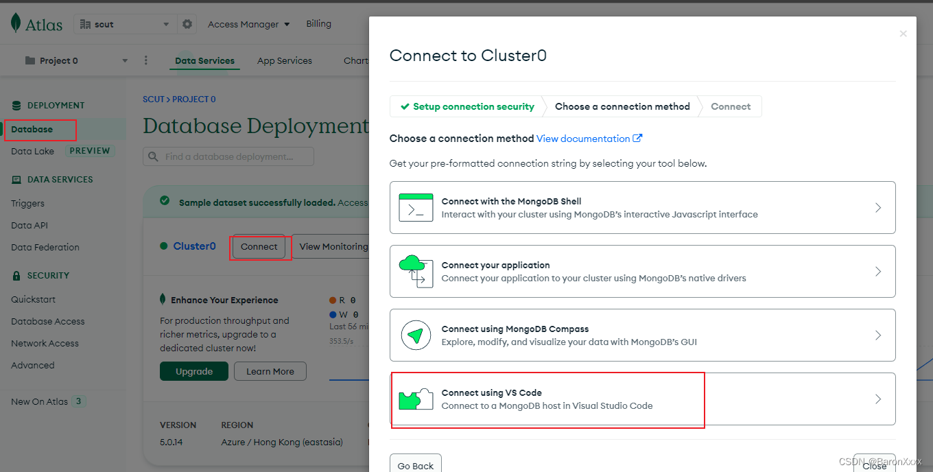Expand Connect your application chevron
The width and height of the screenshot is (933, 472).
pos(878,271)
